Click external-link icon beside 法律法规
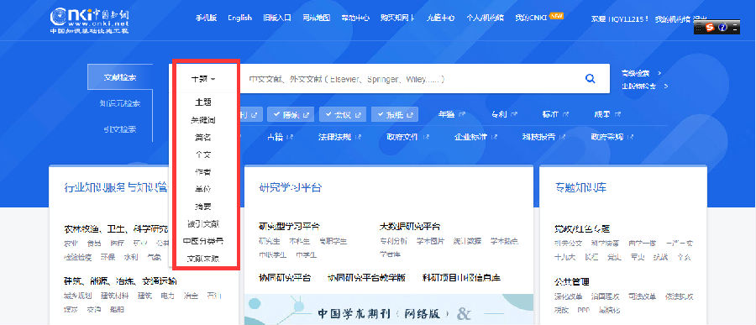Image resolution: width=756 pixels, height=325 pixels. pos(358,137)
